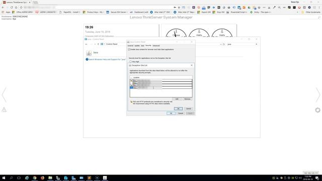Close the Exception Site List dialog

coord(192,65)
